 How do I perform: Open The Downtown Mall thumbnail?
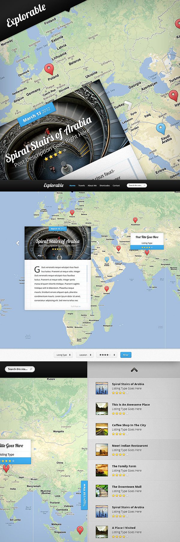tap(102, 491)
